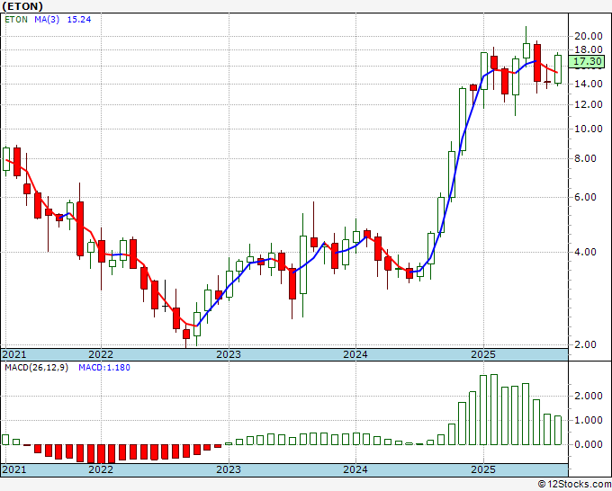Click the 20.00 price axis label
This screenshot has width=612, height=491.
pyautogui.click(x=589, y=36)
